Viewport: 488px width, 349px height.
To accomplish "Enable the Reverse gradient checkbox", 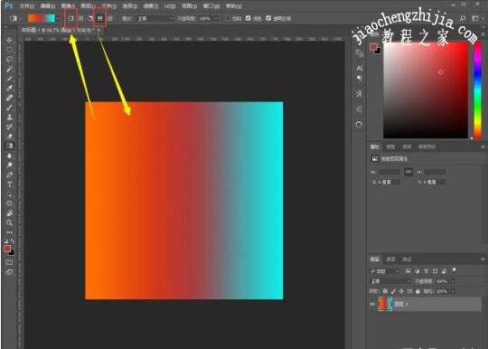I will point(228,18).
